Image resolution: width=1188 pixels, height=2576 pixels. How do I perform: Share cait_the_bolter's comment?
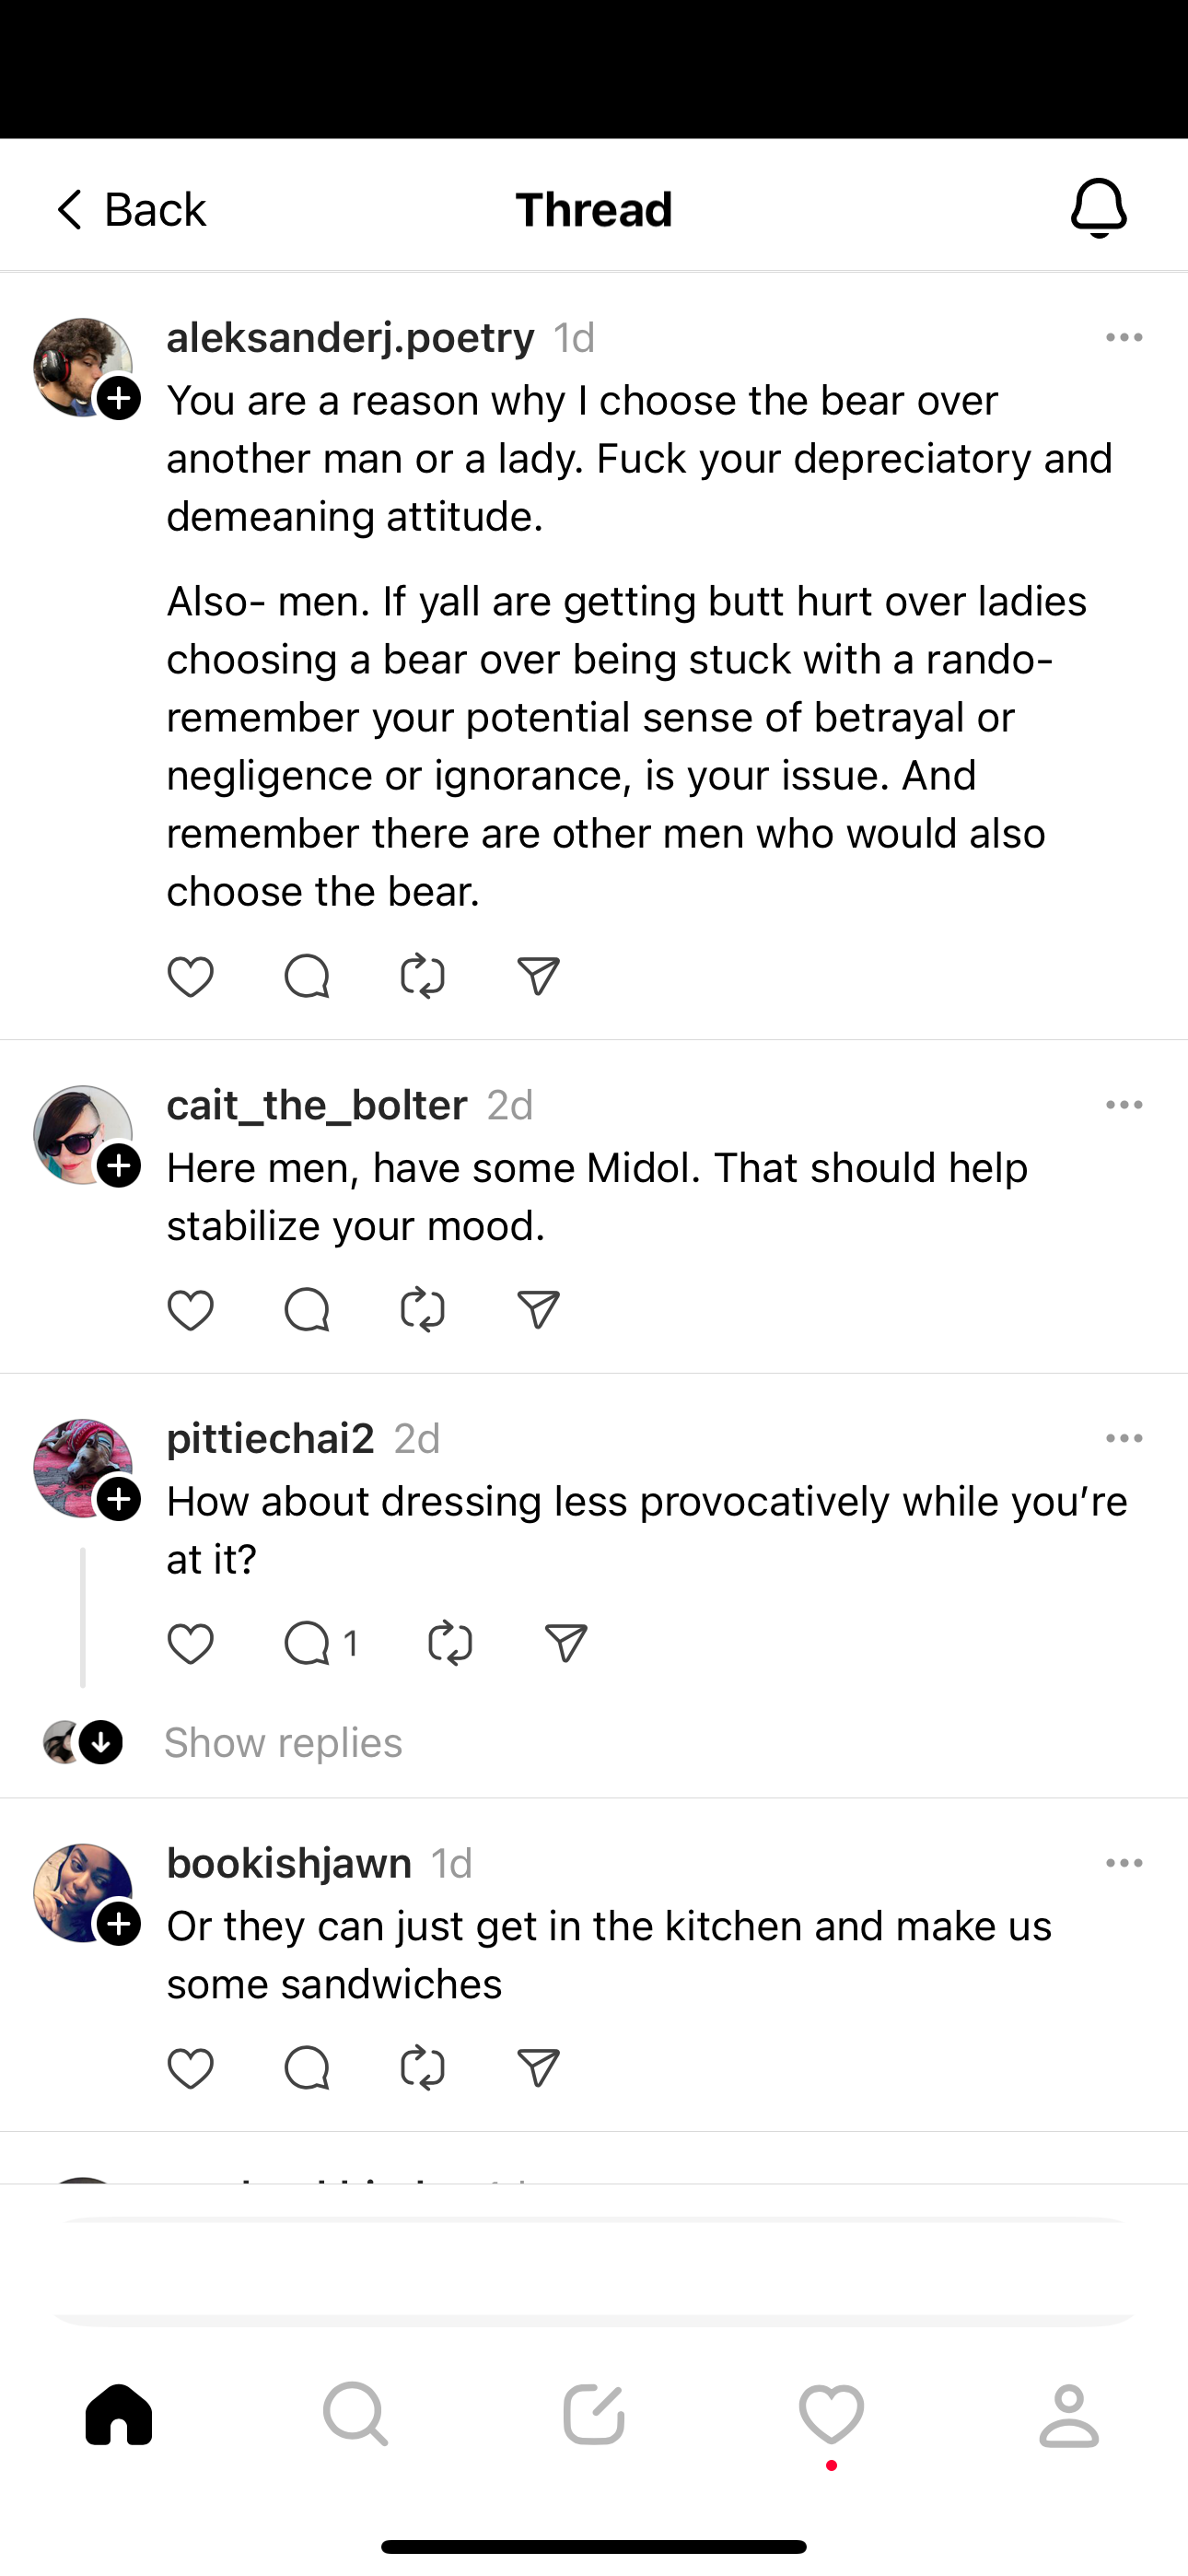(x=538, y=1310)
